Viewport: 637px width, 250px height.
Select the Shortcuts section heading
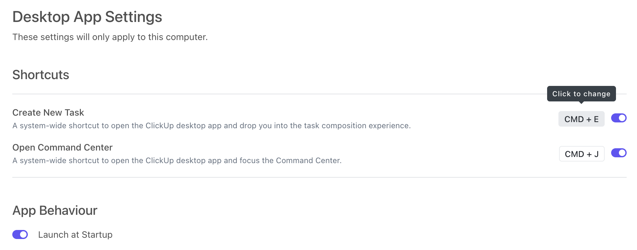click(41, 75)
